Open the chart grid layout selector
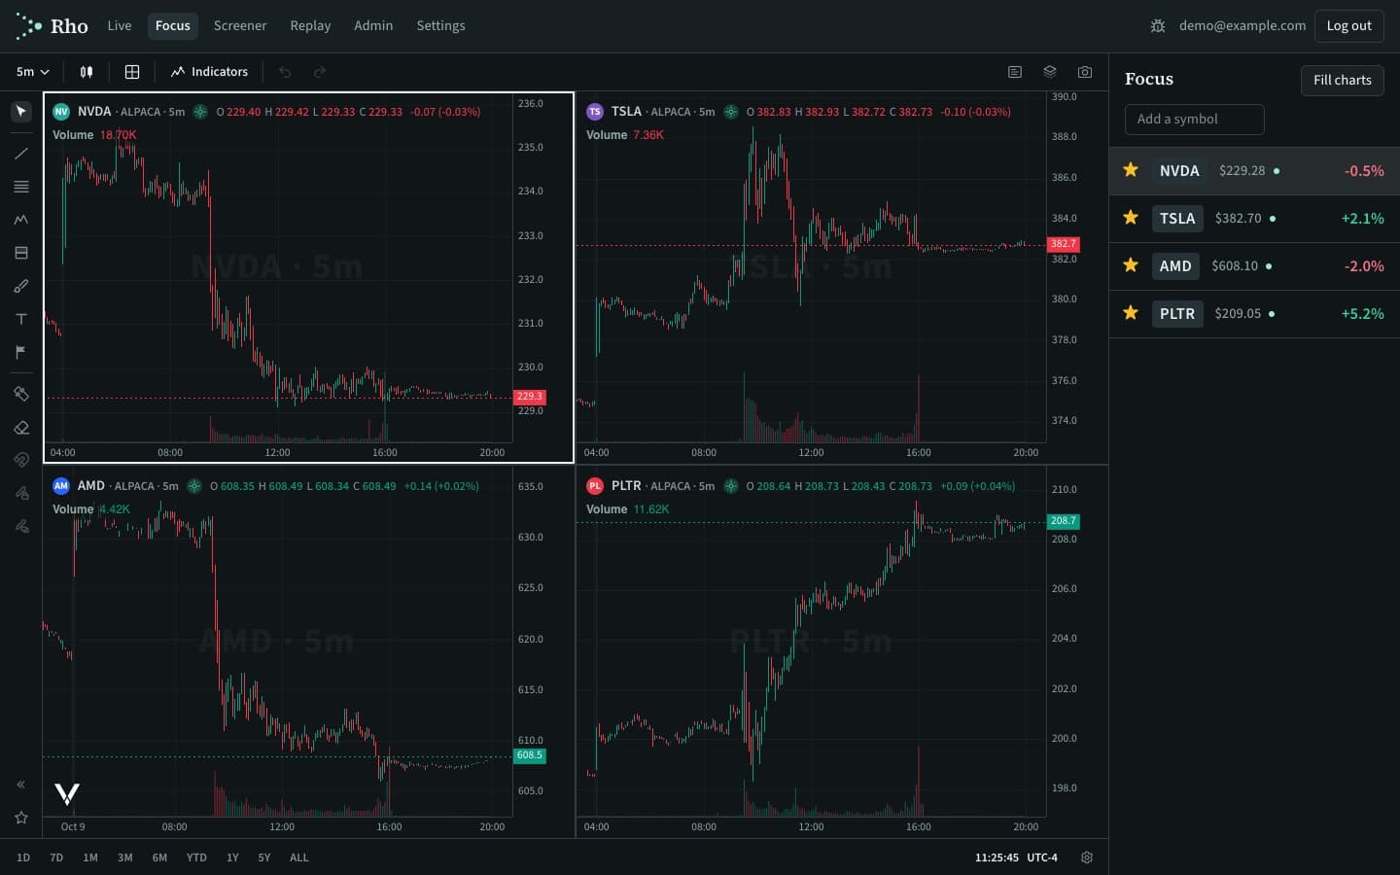 click(132, 72)
